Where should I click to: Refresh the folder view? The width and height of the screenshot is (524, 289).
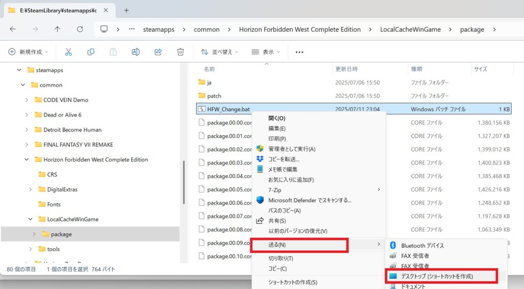tap(80, 29)
